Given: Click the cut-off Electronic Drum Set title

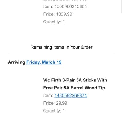Looking at the screenshot, I should point(65,0).
